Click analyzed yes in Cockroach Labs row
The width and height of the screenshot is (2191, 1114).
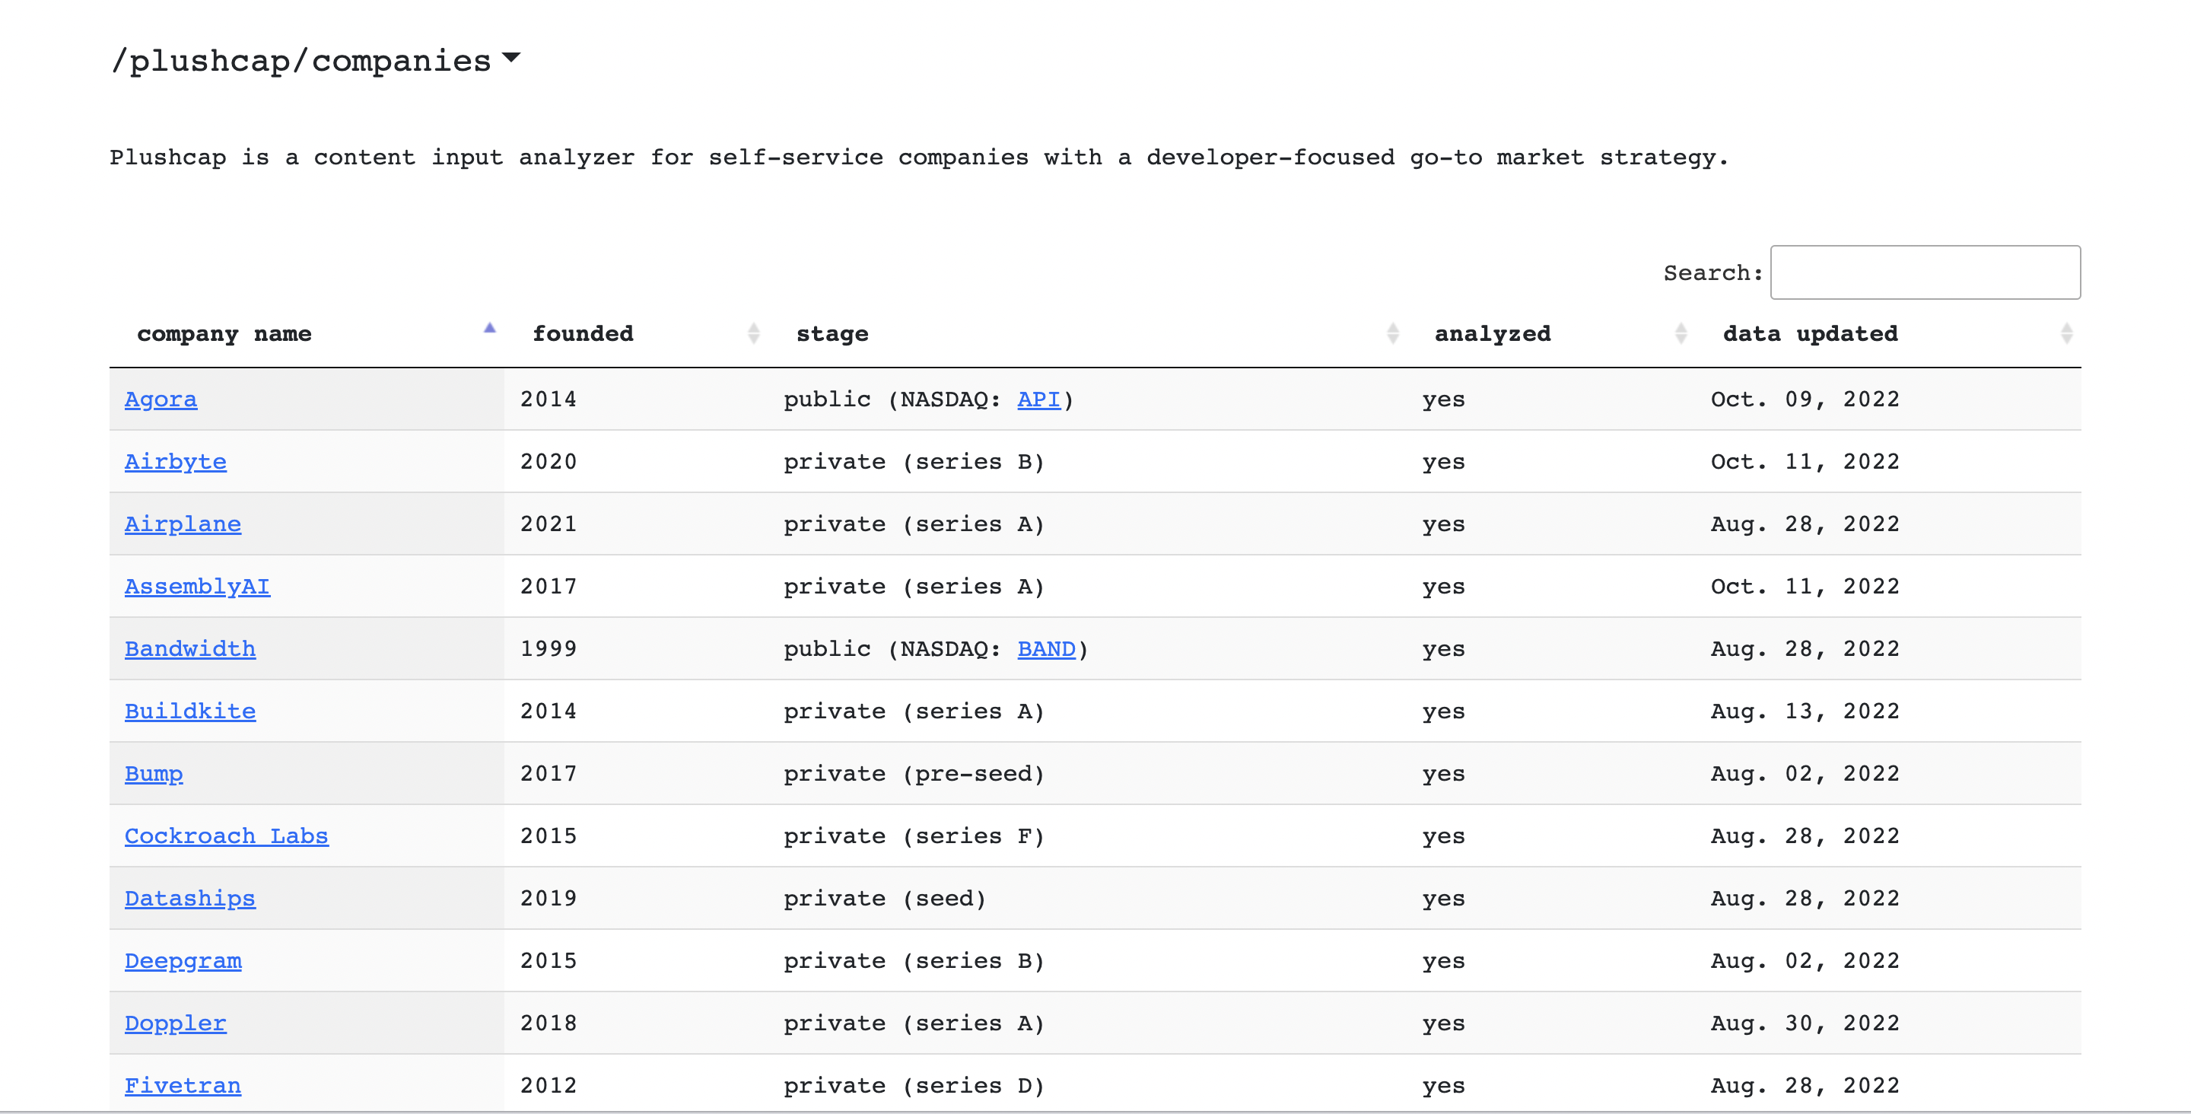[x=1443, y=836]
